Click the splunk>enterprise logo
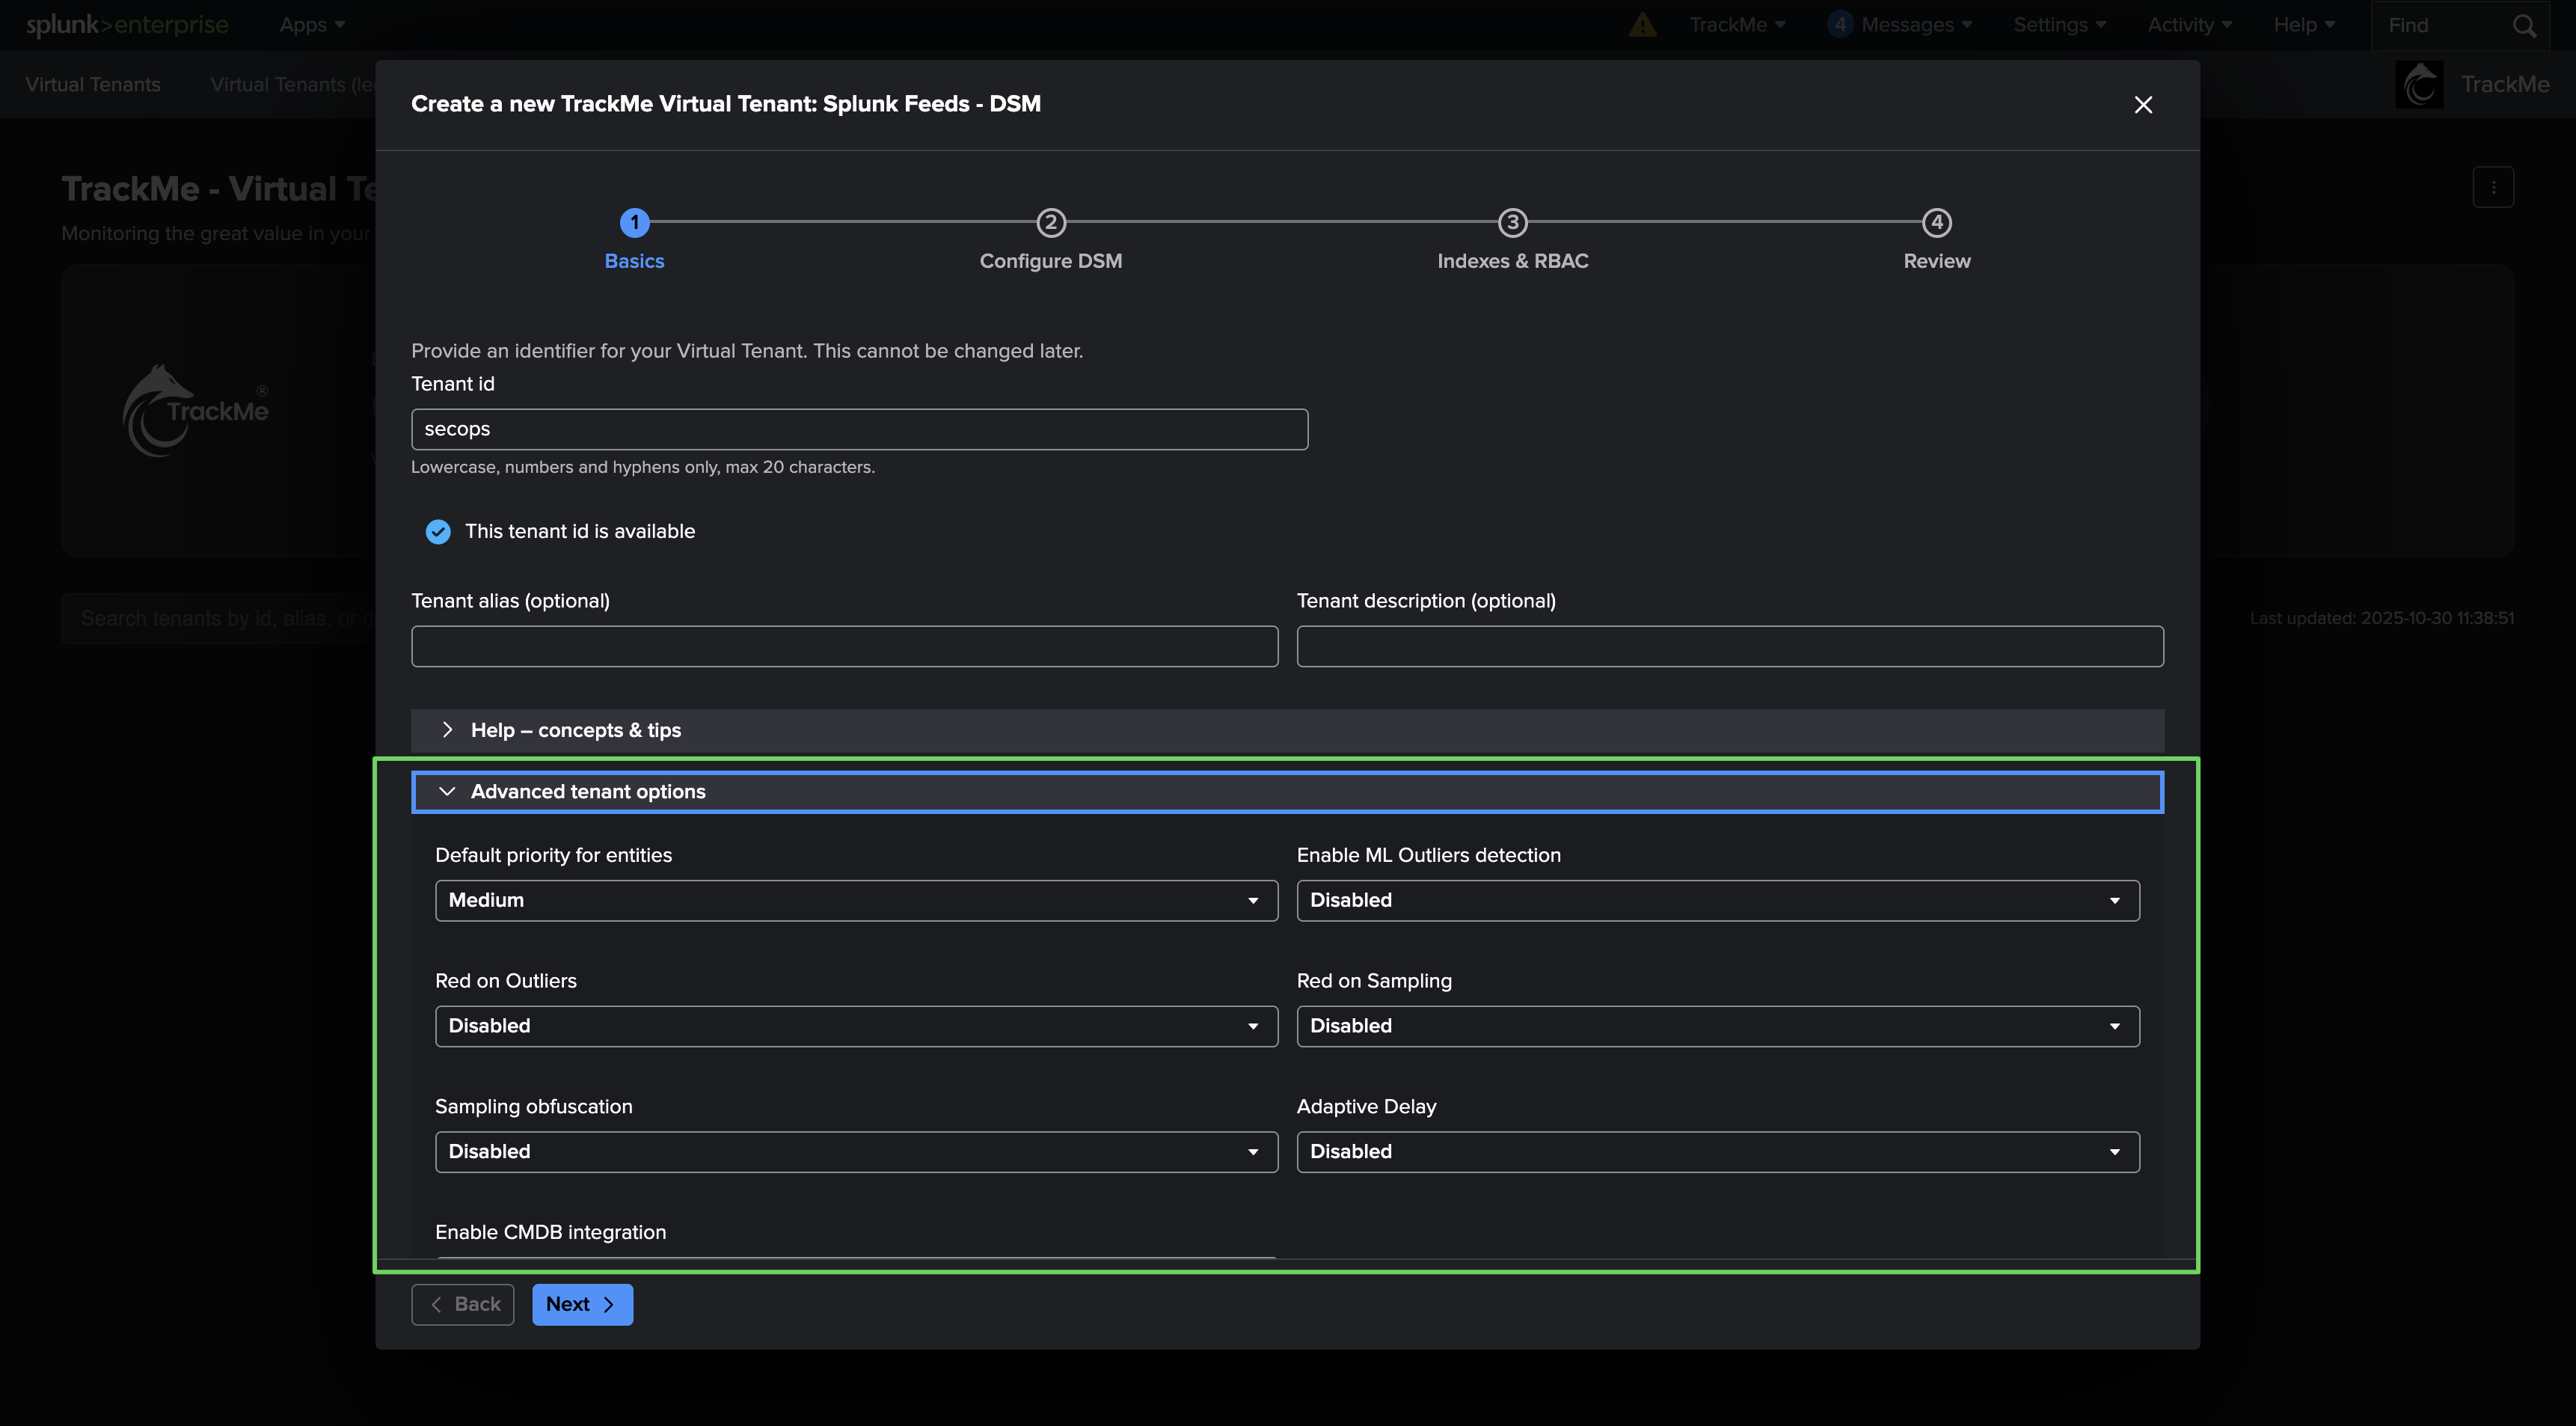 (127, 25)
